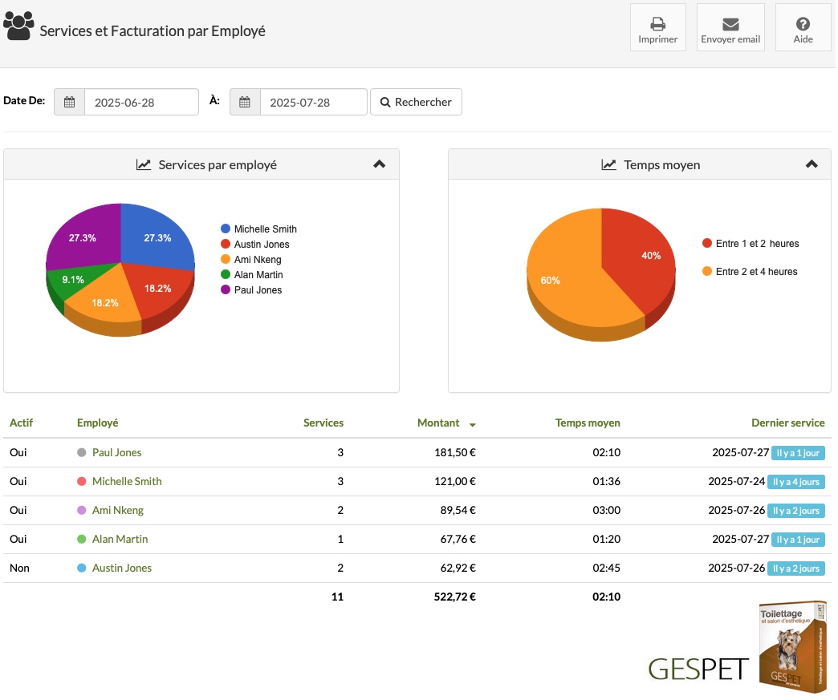Toggle Paul Jones legend entry

pos(252,290)
